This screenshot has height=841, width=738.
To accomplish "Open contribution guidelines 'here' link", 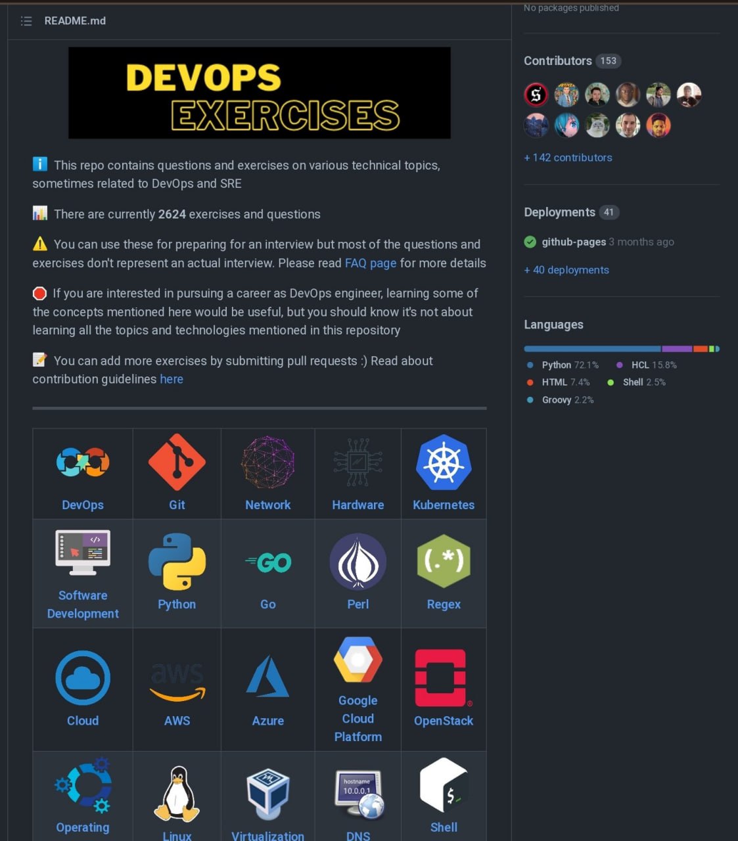I will tap(172, 379).
